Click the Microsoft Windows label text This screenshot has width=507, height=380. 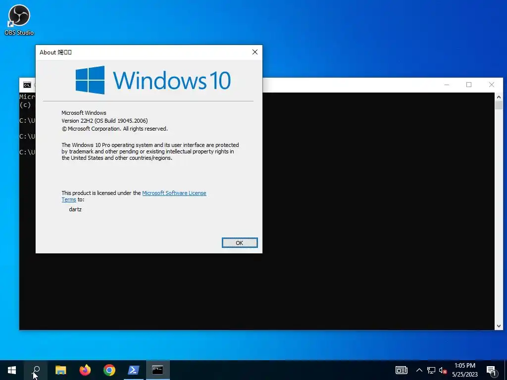(x=84, y=113)
